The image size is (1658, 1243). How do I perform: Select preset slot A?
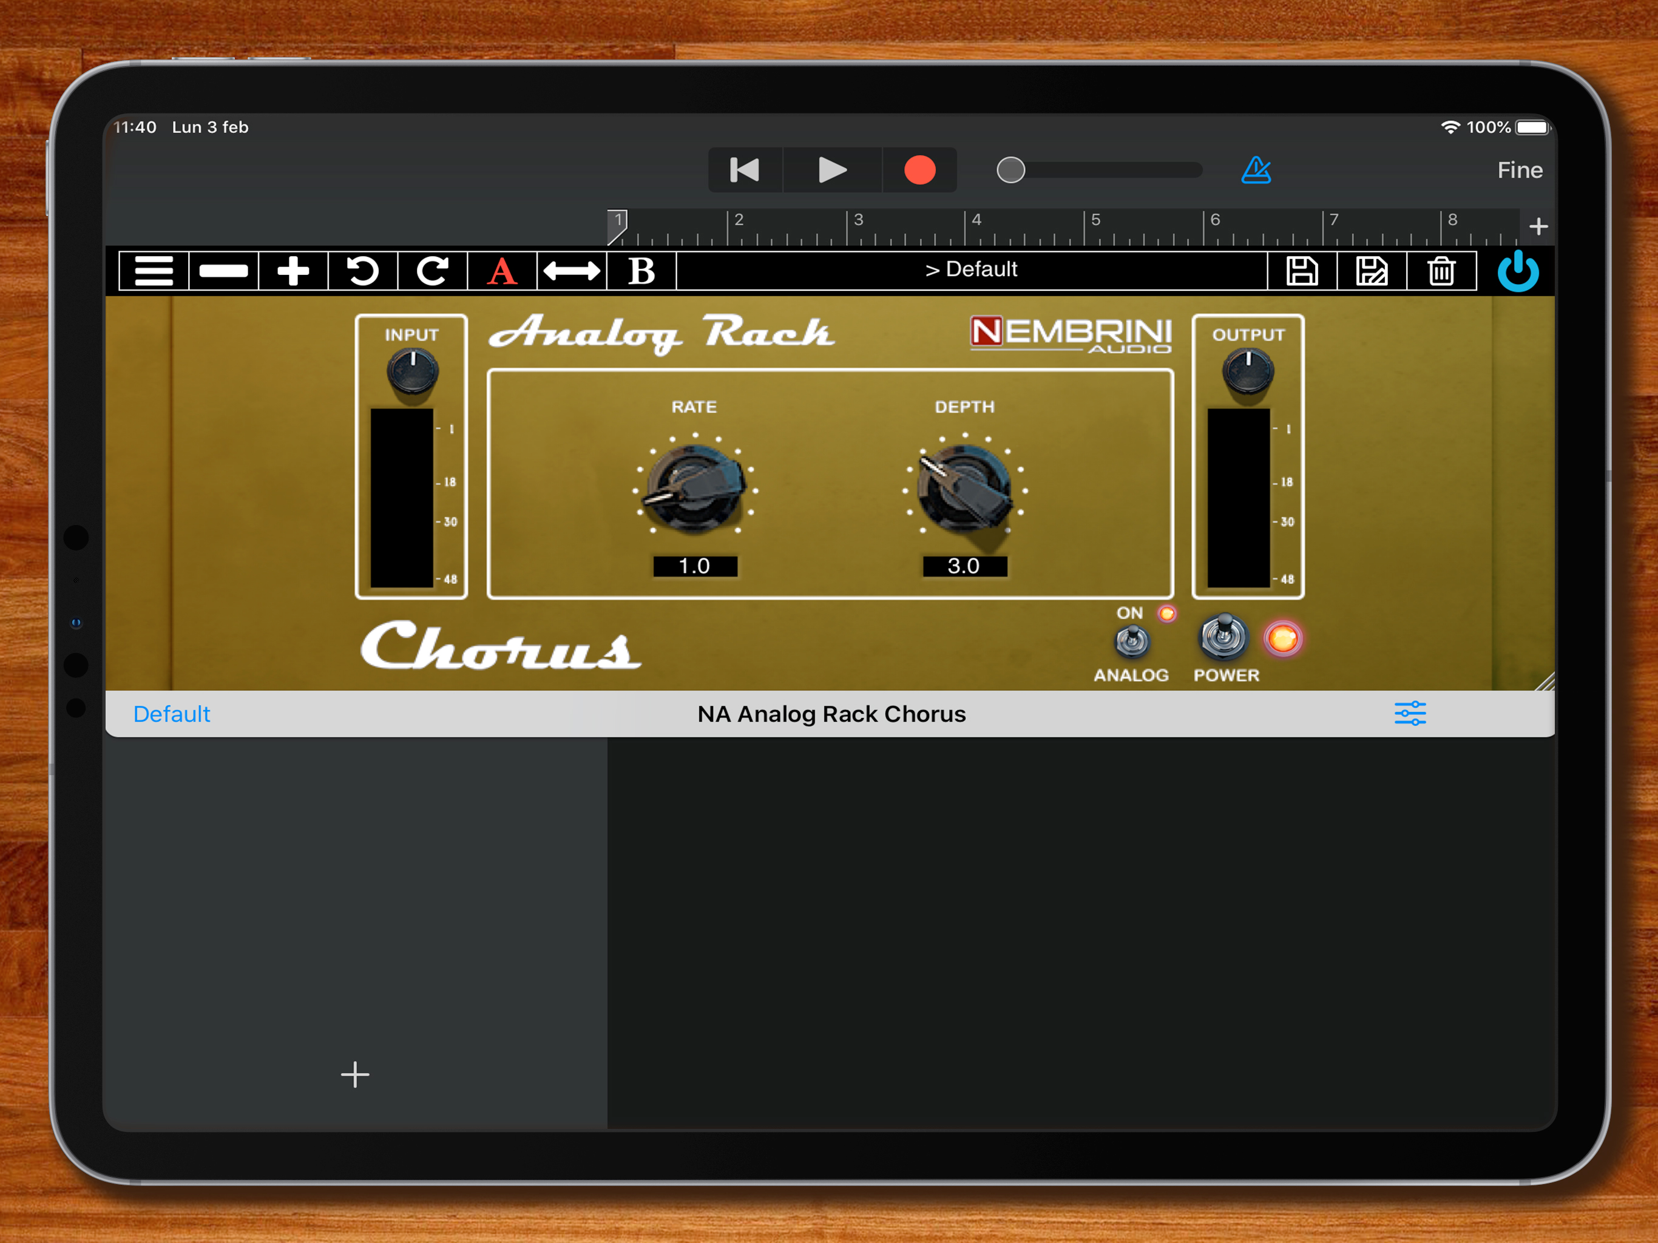(x=502, y=271)
